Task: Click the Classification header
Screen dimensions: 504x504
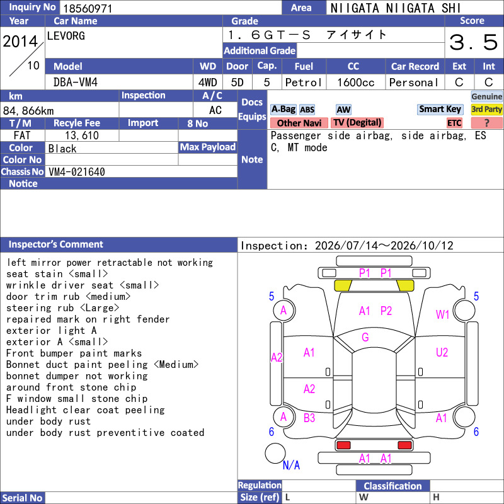Action: (392, 486)
